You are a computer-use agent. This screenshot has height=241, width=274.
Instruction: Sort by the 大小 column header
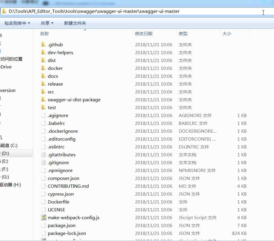pos(227,33)
